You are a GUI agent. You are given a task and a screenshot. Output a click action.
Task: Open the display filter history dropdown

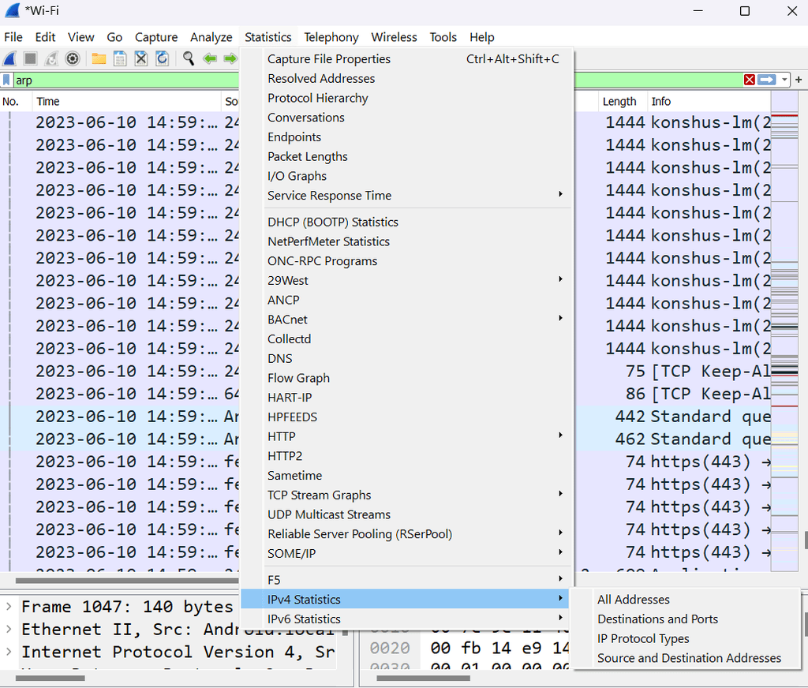coord(784,80)
